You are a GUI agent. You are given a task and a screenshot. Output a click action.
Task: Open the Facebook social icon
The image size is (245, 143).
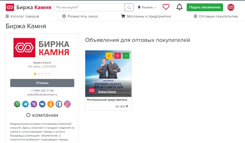pyautogui.click(x=59, y=104)
